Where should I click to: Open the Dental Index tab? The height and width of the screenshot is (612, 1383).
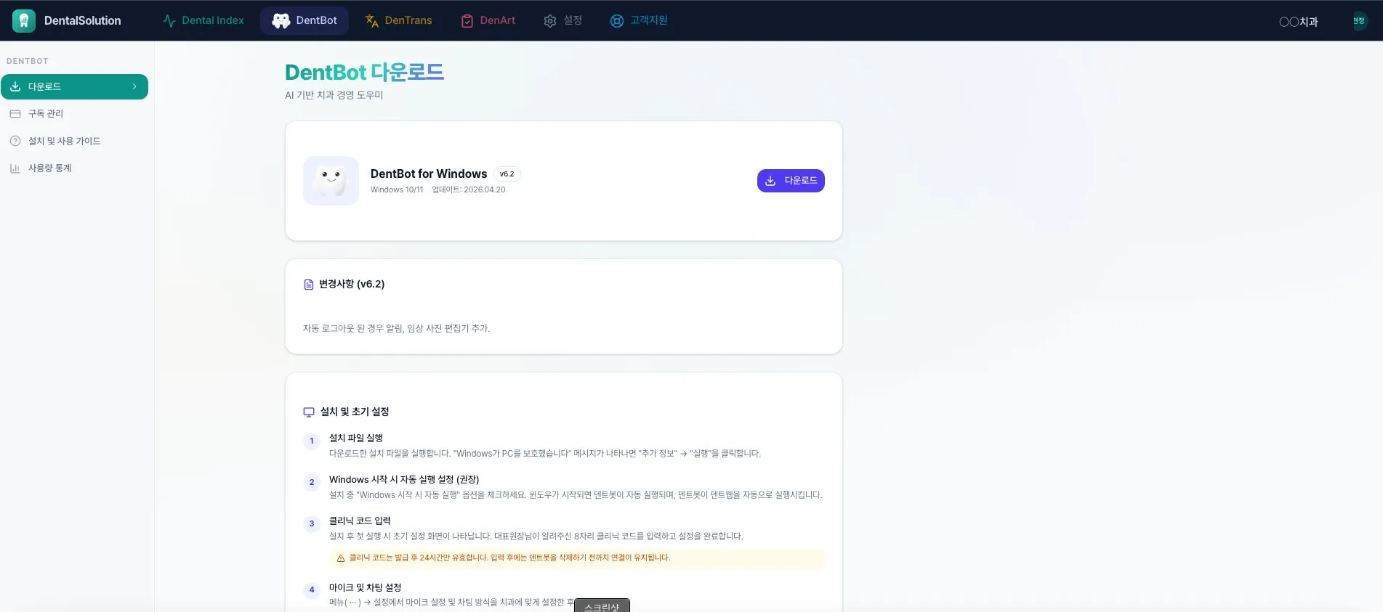203,20
